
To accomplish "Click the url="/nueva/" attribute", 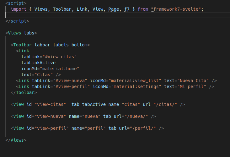I will [131, 116].
